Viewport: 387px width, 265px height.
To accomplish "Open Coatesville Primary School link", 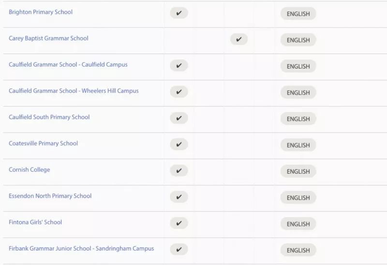I will 43,143.
